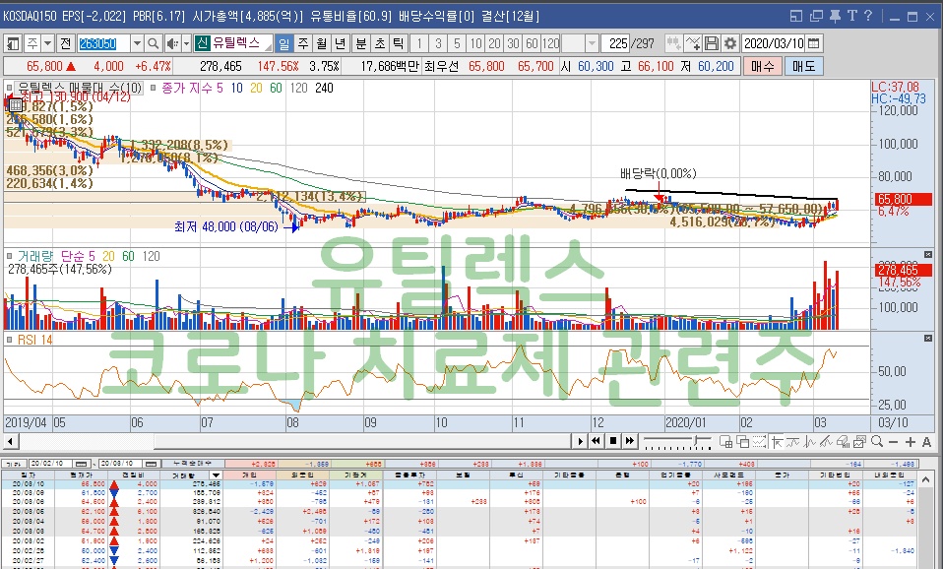Viewport: 943px width, 569px height.
Task: Click the crosshair cursor tool icon
Action: pos(777,442)
